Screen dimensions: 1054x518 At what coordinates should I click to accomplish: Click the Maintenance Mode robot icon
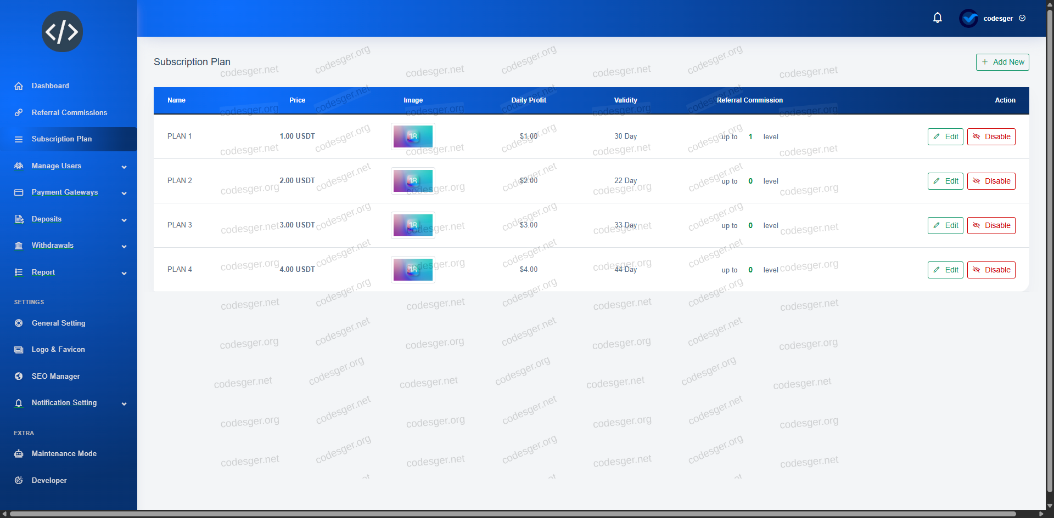tap(19, 454)
